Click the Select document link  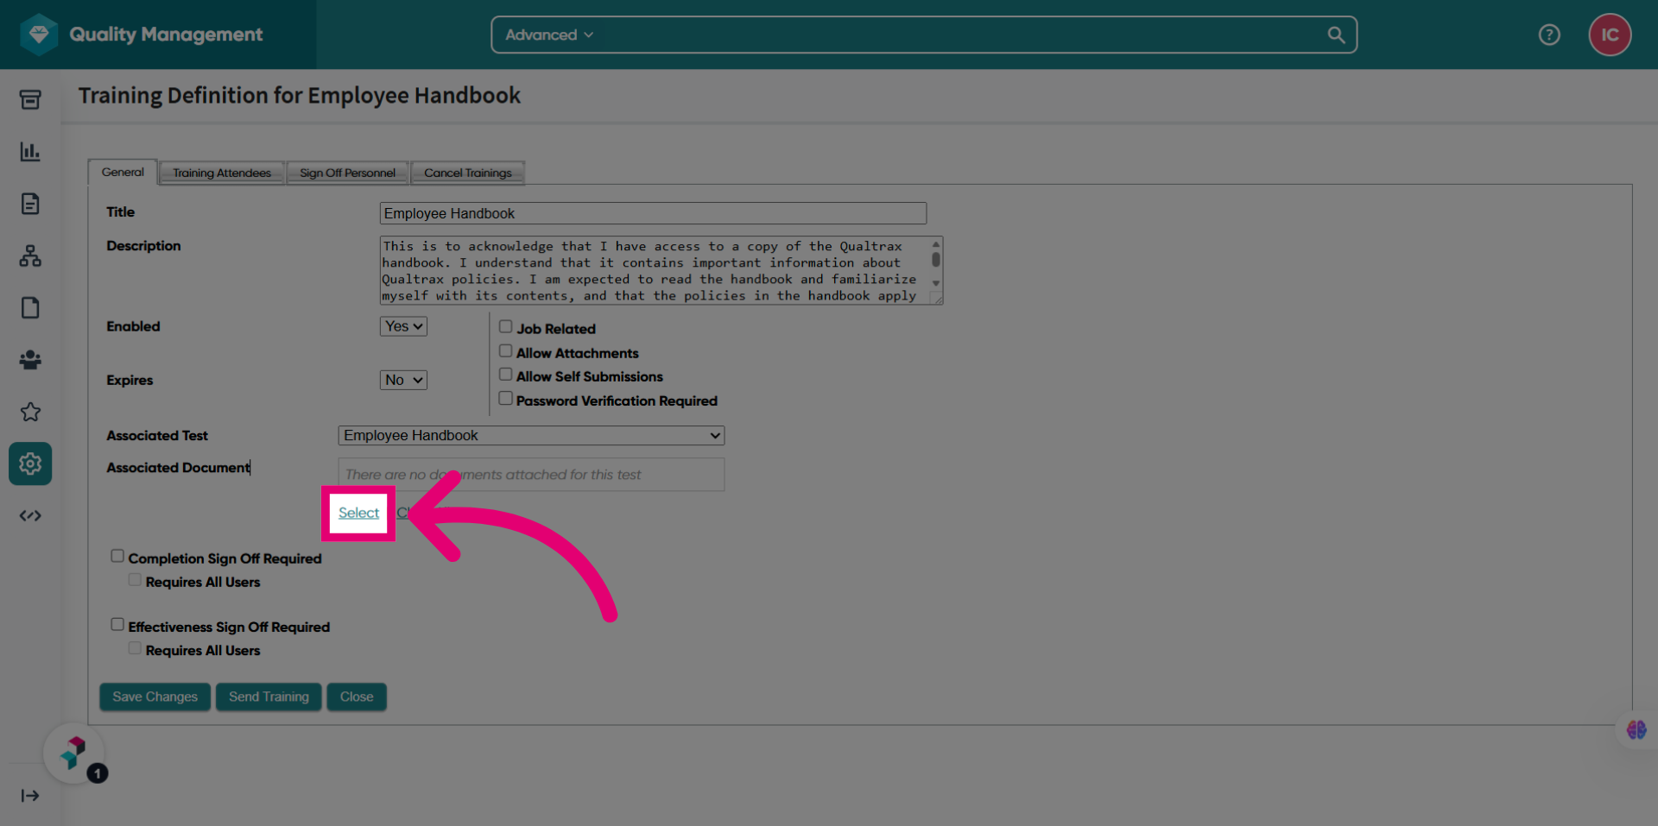pyautogui.click(x=358, y=513)
